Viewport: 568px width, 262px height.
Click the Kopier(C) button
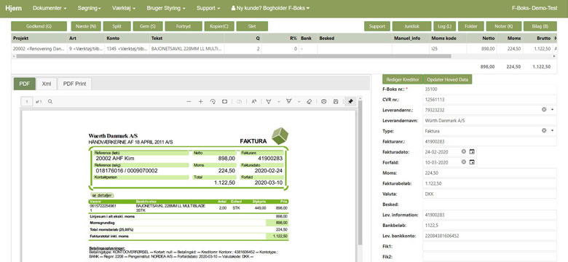coord(219,26)
